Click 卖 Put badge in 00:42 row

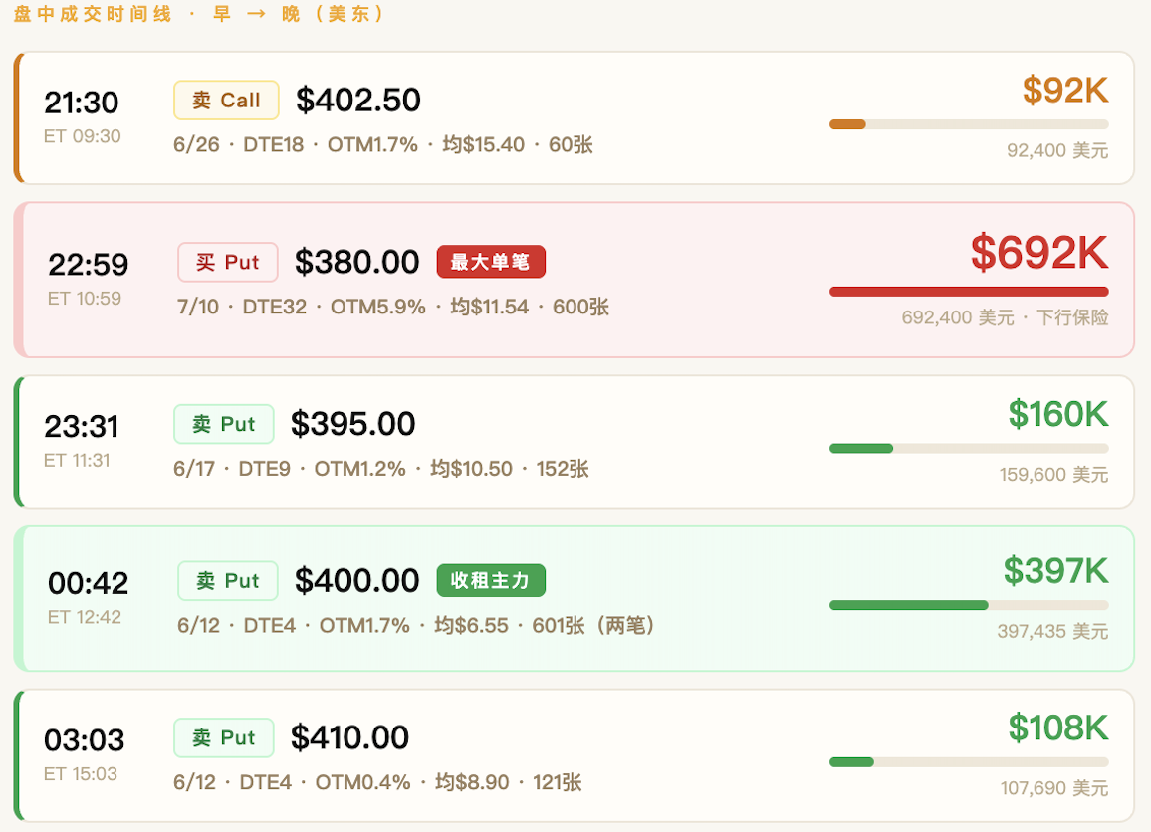pos(228,581)
